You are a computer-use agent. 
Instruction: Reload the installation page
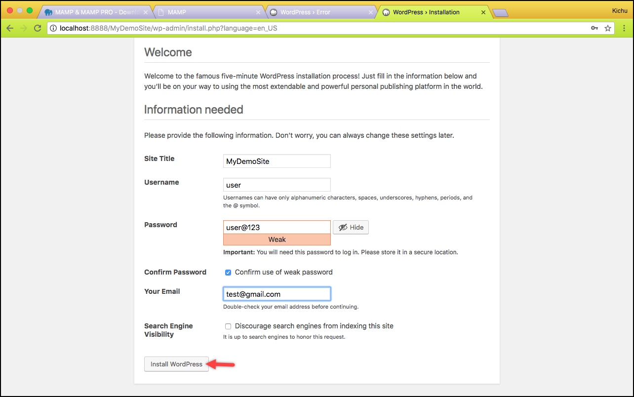click(38, 28)
